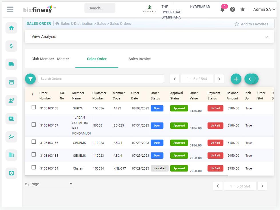Screen dimensions: 280x210
Task: Click order date 08/02/2023
Action: 141,108
